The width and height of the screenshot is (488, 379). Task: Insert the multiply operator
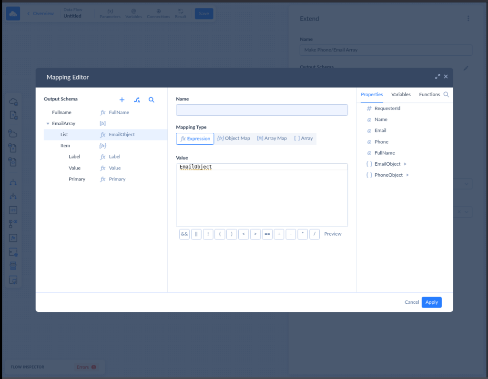[303, 234]
